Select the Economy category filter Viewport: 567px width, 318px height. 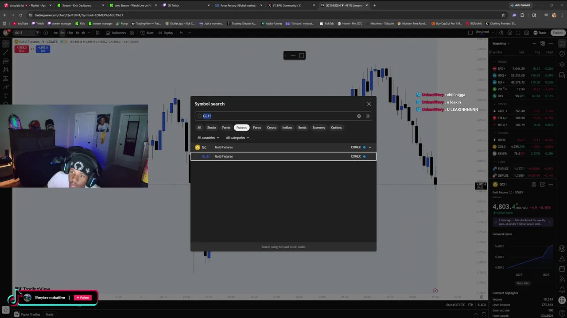[x=318, y=128]
